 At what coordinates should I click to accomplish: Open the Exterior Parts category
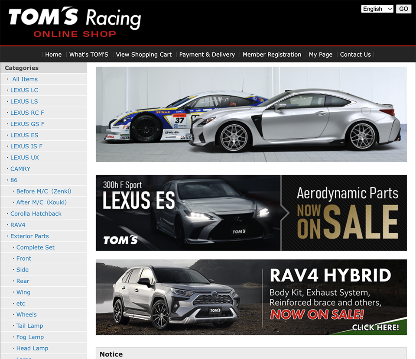coord(29,236)
